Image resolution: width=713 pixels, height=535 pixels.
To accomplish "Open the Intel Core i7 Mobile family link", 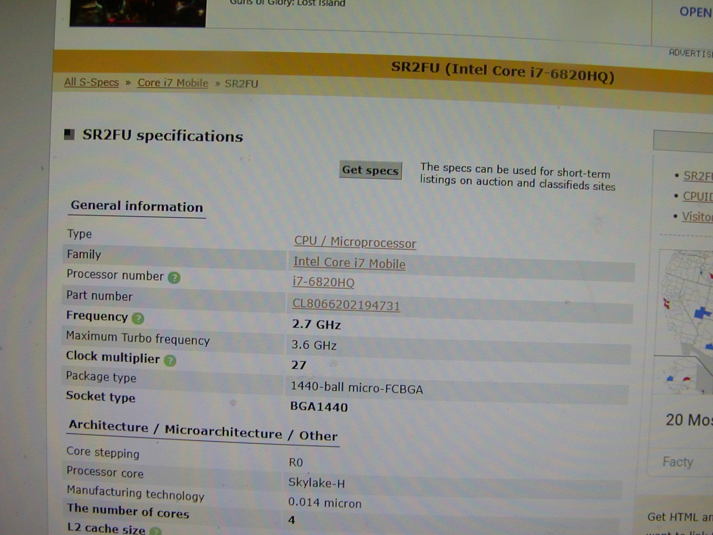I will [349, 263].
